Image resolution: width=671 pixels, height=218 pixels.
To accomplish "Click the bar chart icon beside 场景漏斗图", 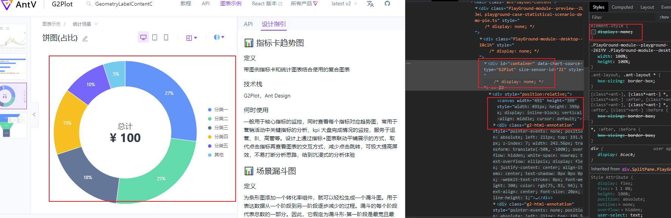I will [249, 171].
